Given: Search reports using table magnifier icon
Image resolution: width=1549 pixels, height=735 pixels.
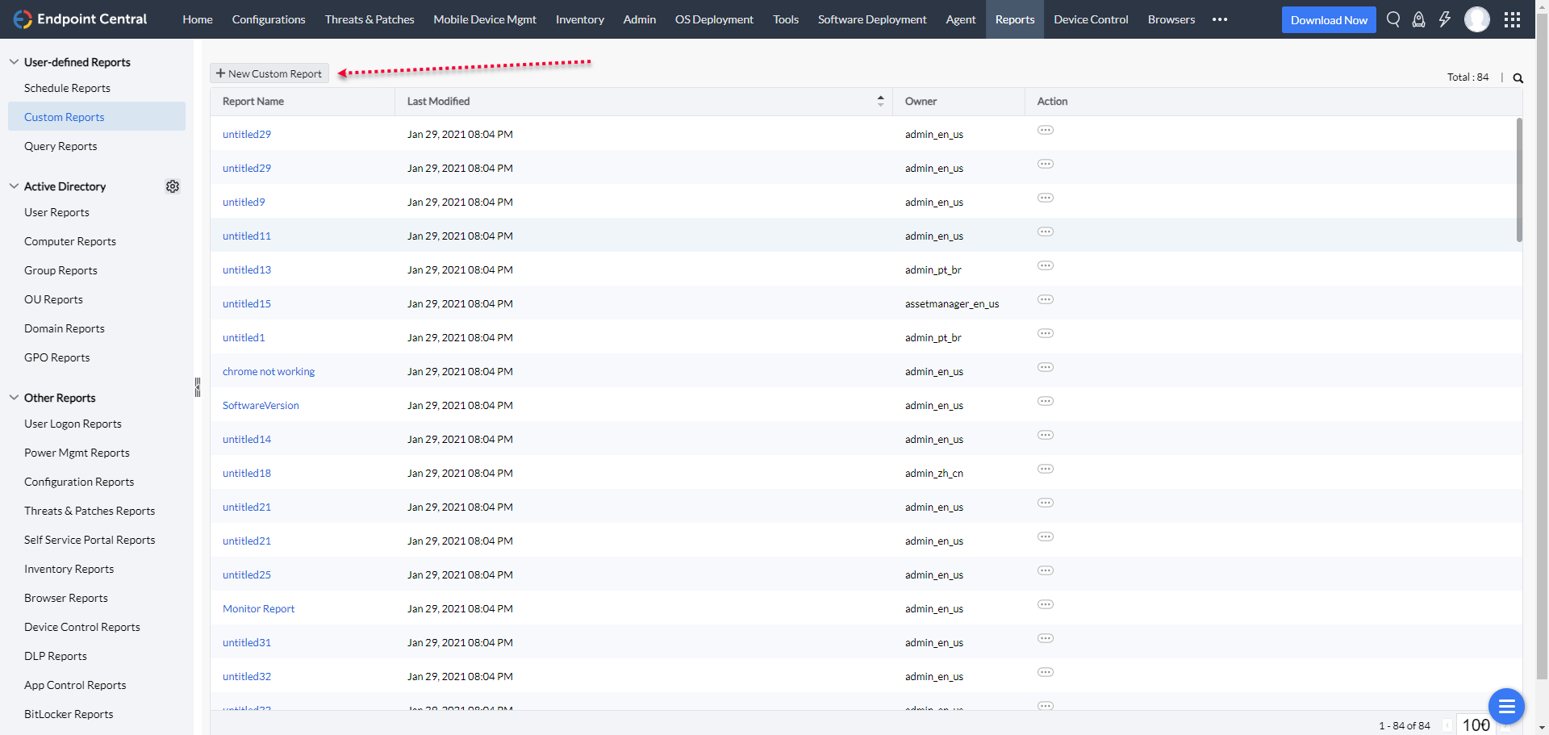Looking at the screenshot, I should click(1518, 78).
